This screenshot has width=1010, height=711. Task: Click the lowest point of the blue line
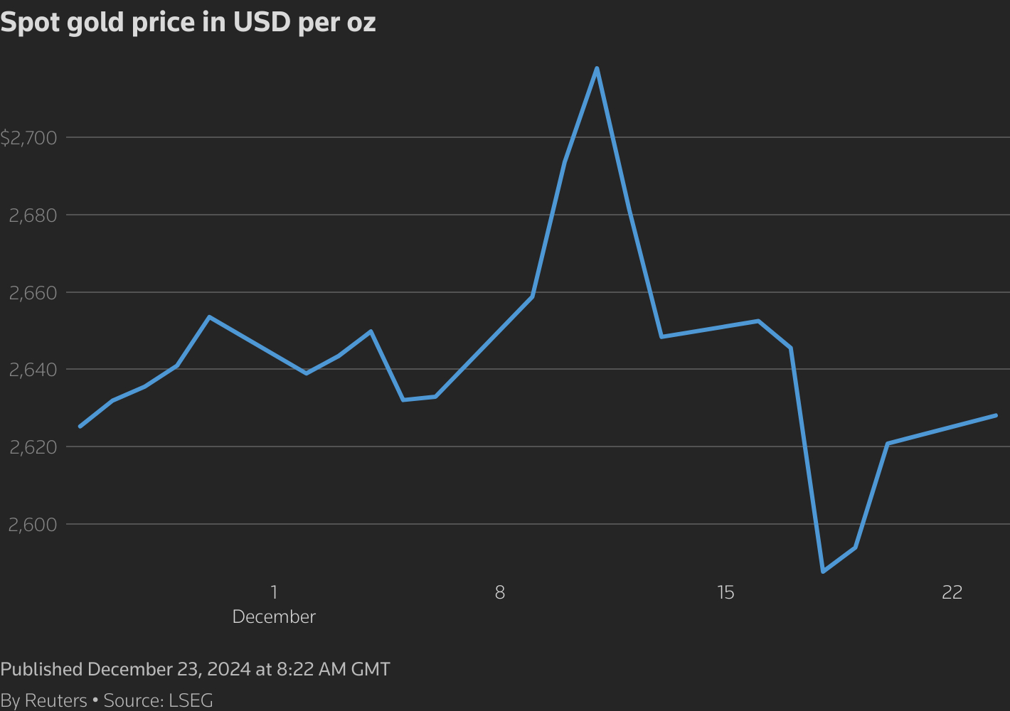point(823,571)
